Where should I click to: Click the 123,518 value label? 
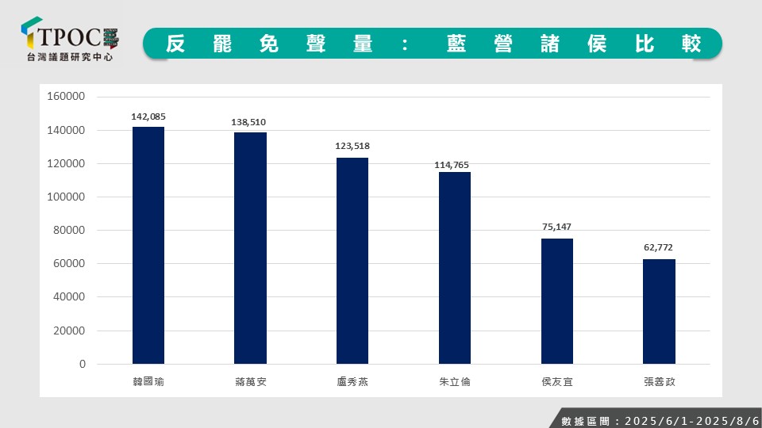(x=352, y=147)
